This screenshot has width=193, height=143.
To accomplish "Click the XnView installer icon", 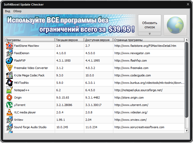I will coord(9,120).
